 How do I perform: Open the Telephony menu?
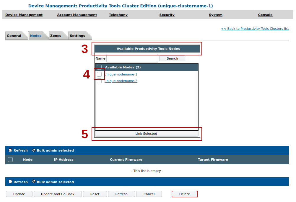coord(118,15)
